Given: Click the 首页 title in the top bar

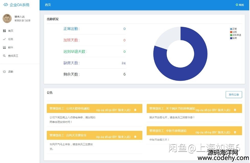Looking at the screenshot, I should [x=48, y=5].
